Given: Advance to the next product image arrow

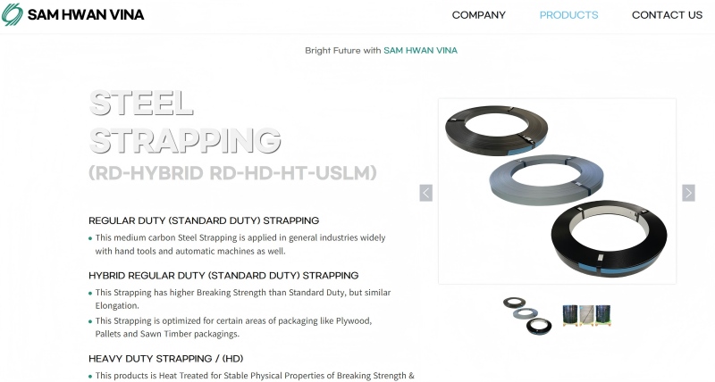Looking at the screenshot, I should click(688, 193).
